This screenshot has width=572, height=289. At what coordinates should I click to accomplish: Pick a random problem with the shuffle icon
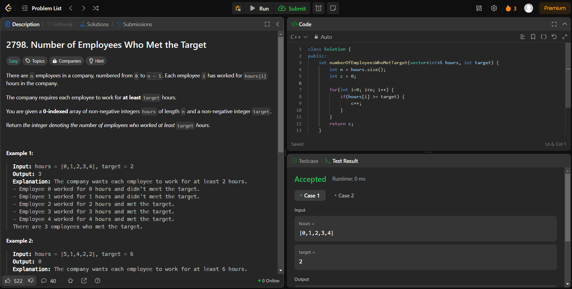(95, 8)
